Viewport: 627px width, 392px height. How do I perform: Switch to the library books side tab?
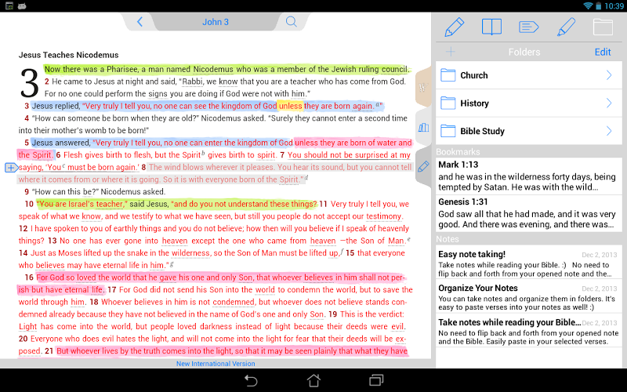coord(423,128)
